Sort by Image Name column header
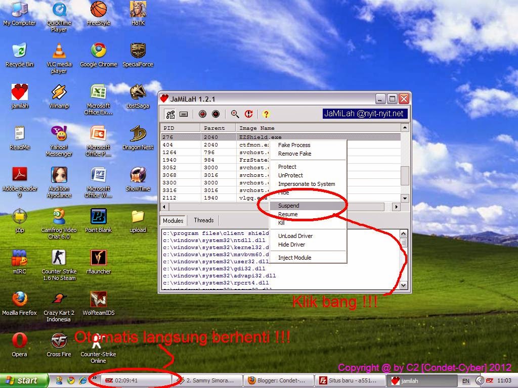The image size is (518, 388). (318, 128)
